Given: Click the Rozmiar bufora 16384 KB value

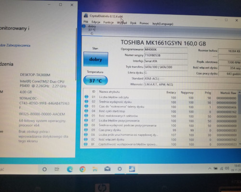Looking at the screenshot, I should click(229, 51).
